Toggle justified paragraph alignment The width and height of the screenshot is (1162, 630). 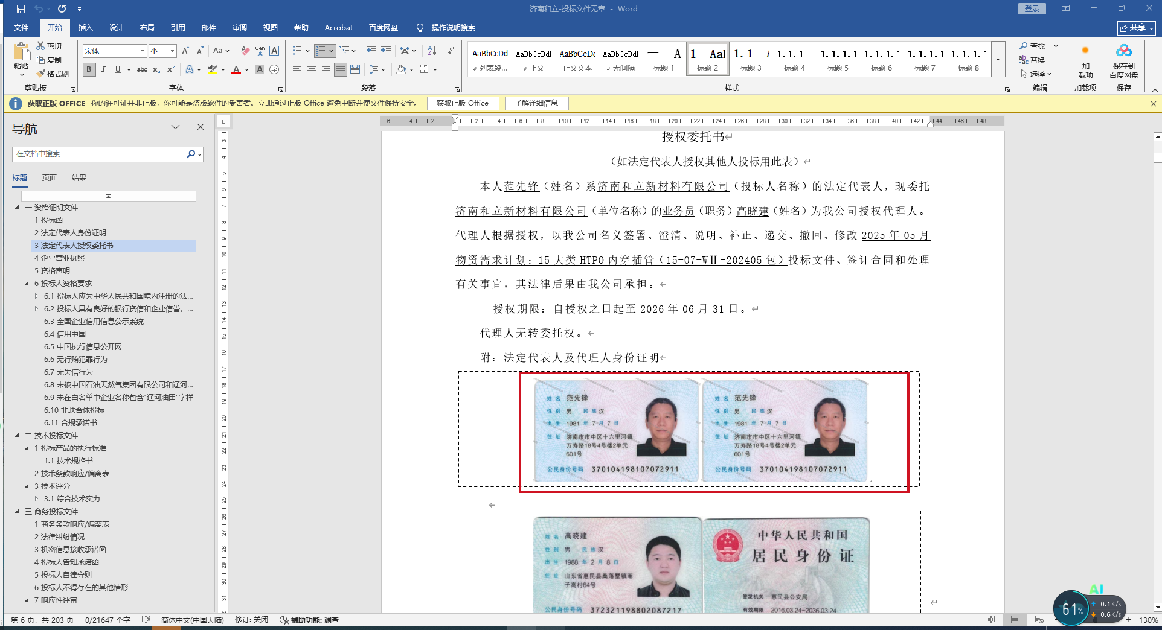tap(341, 69)
